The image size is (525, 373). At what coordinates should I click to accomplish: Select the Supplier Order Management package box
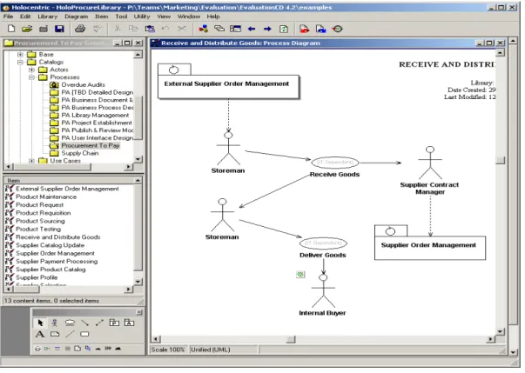click(430, 248)
